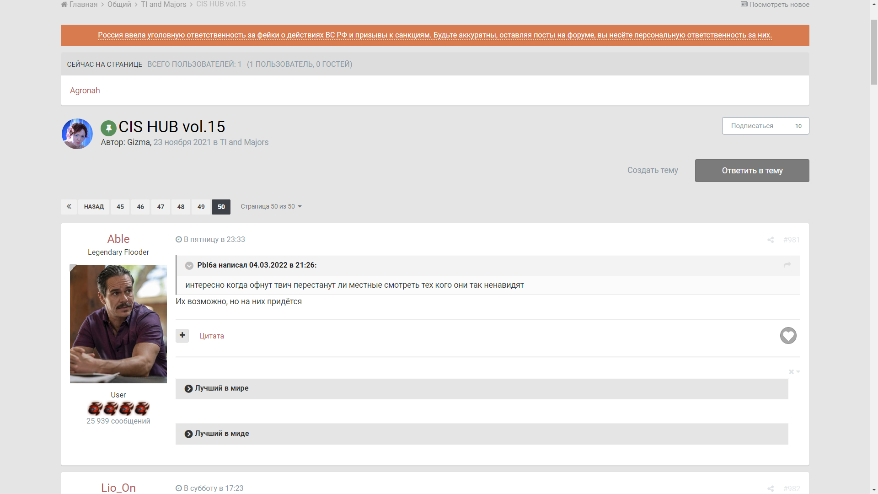Like Able's post with heart icon
This screenshot has height=494, width=878.
tap(788, 336)
